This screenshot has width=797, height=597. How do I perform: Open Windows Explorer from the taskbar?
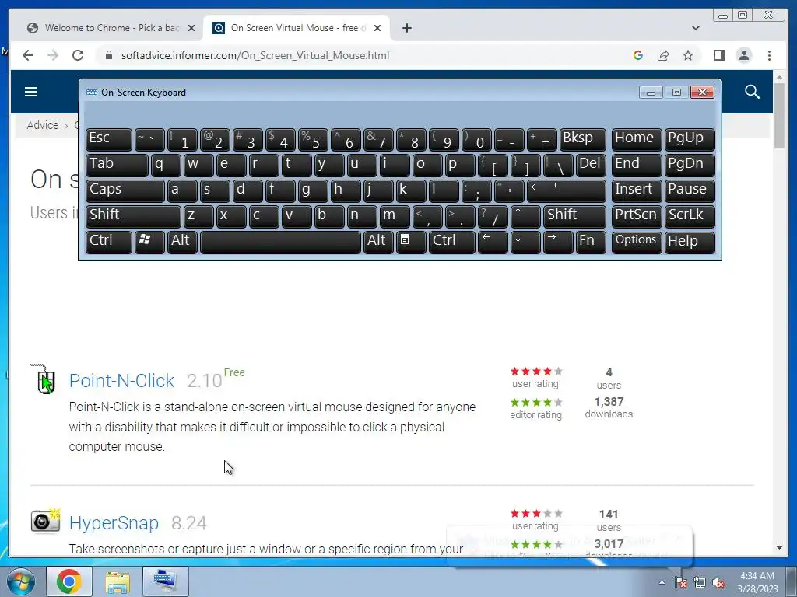[118, 581]
